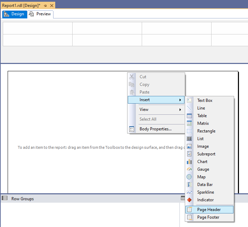Click the Page Footer icon
248x227 pixels.
click(x=190, y=217)
